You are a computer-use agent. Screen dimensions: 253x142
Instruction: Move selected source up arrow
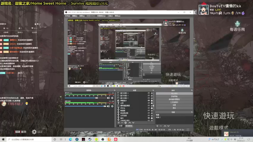pyautogui.click(x=130, y=123)
